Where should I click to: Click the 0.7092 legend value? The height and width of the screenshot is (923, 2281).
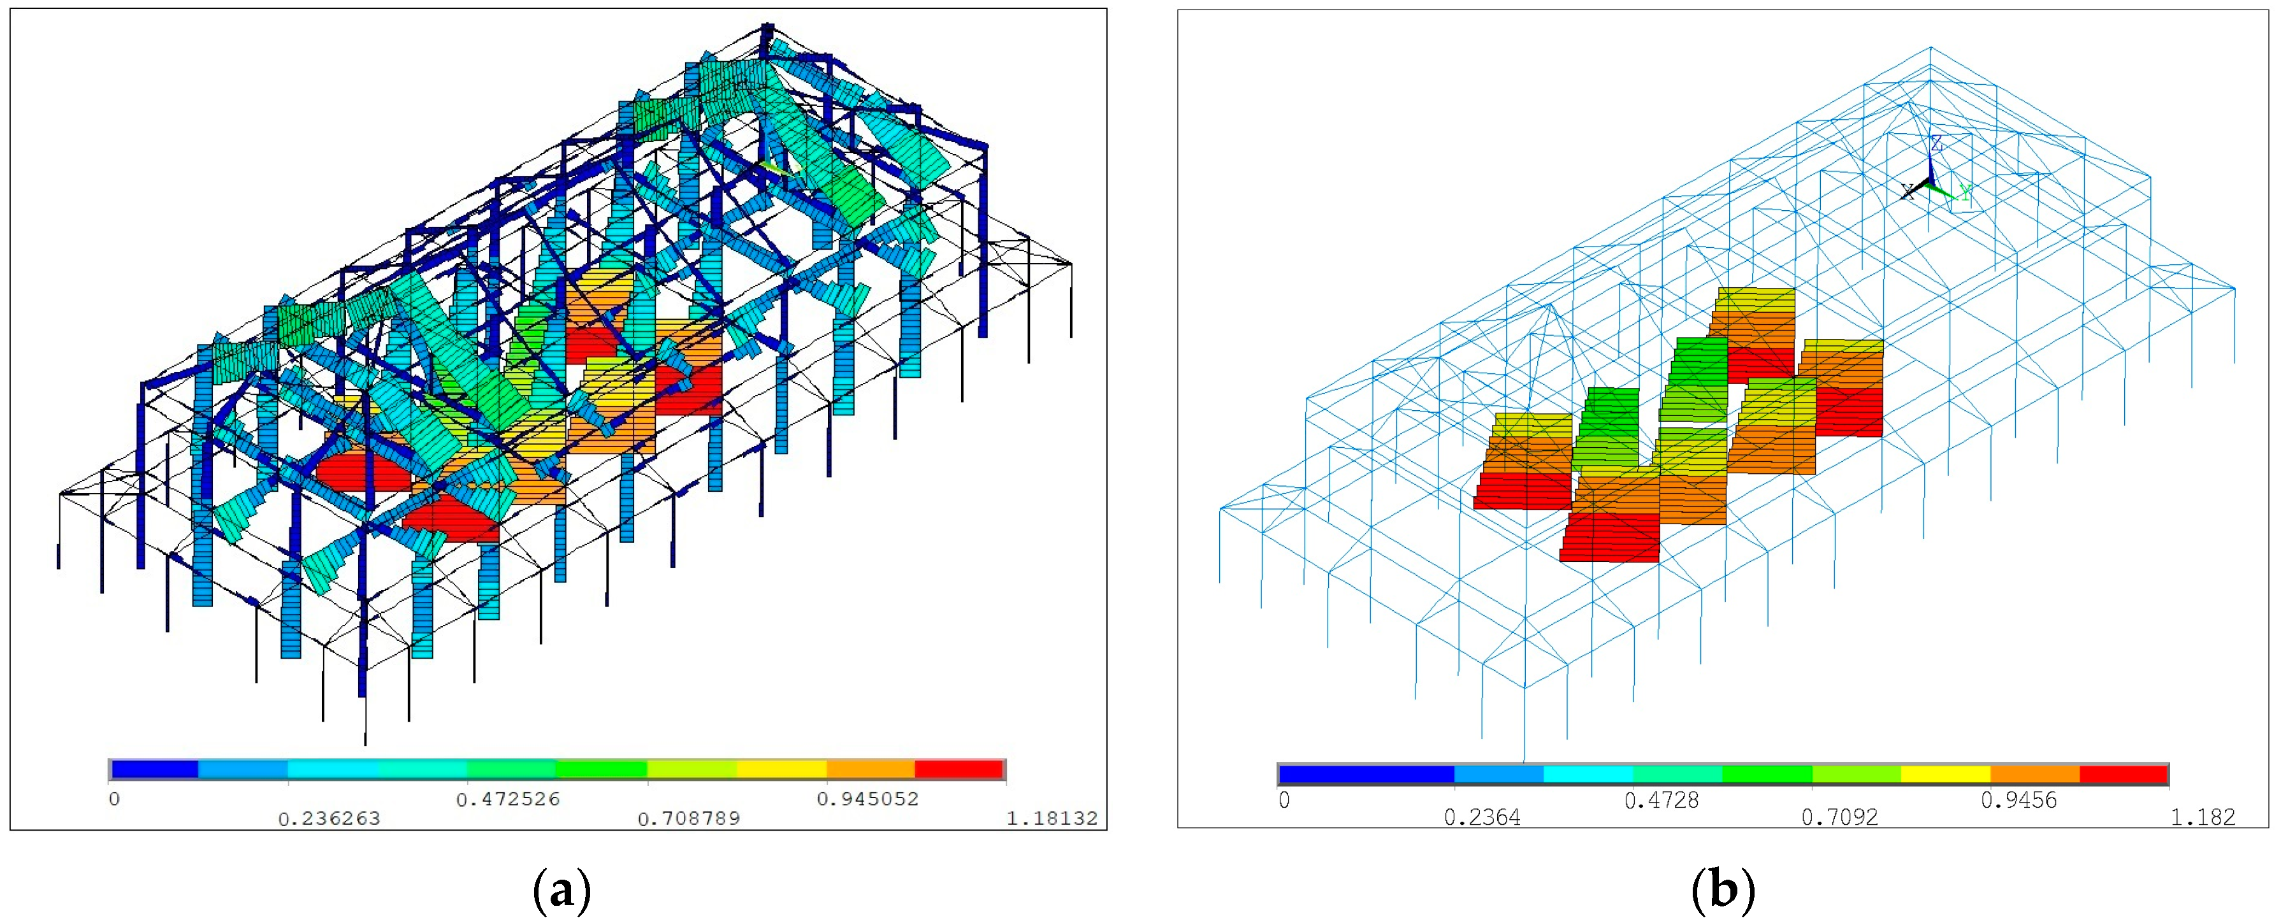(x=1839, y=818)
